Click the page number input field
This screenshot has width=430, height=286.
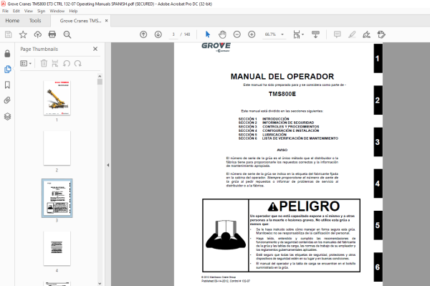click(173, 34)
